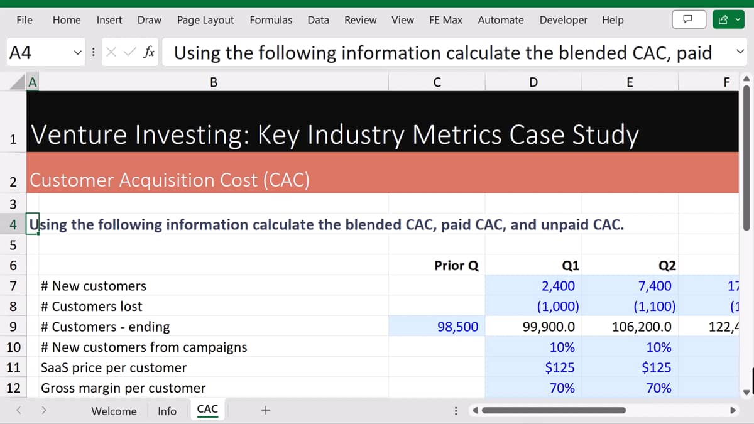Select the Prior Q cell with 98,500
Screen dimensions: 754x424
(x=437, y=327)
